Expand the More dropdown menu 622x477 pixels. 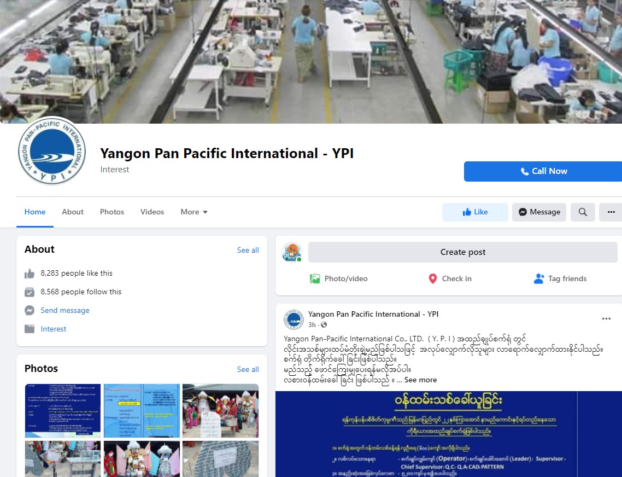(x=194, y=212)
